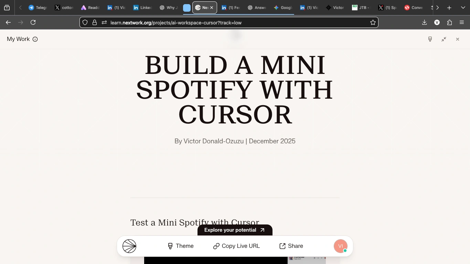Viewport: 470px width, 264px height.
Task: Switch to the Telegram tab
Action: [x=38, y=8]
